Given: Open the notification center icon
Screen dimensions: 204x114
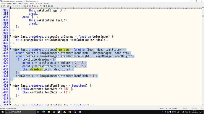Looking at the screenshot, I should [x=200, y=112].
